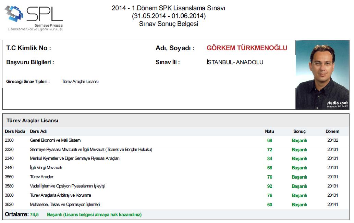
Task: Select course code 2440
Action: pyautogui.click(x=9, y=168)
